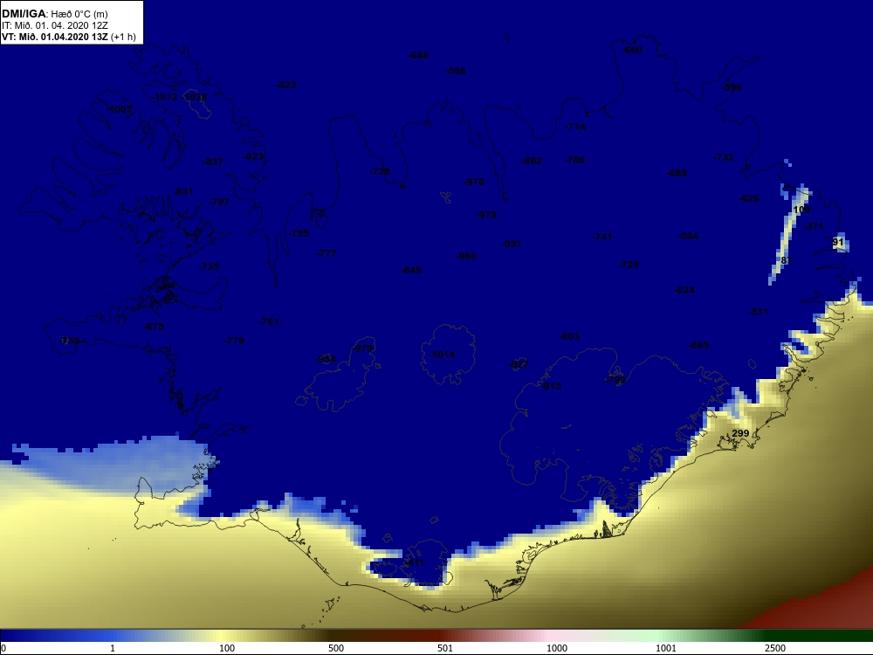The width and height of the screenshot is (873, 655).
Task: Click the map value "-571"
Action: (759, 312)
